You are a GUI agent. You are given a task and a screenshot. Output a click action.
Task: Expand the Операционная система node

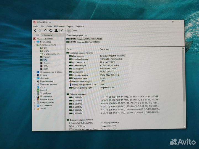[x=35, y=72]
